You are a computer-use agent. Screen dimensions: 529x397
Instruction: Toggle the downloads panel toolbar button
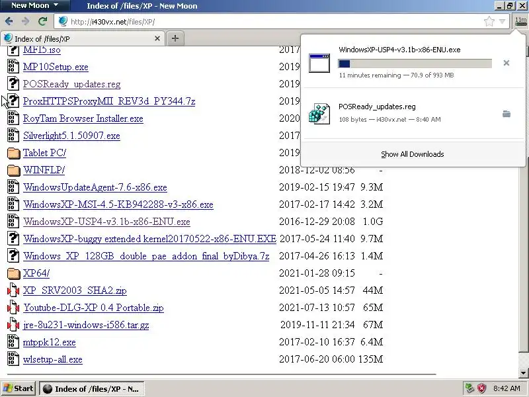point(520,22)
